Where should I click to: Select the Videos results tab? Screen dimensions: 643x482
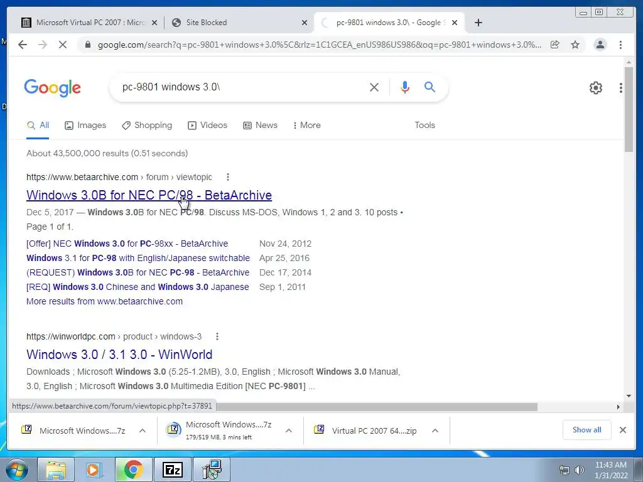tap(207, 126)
